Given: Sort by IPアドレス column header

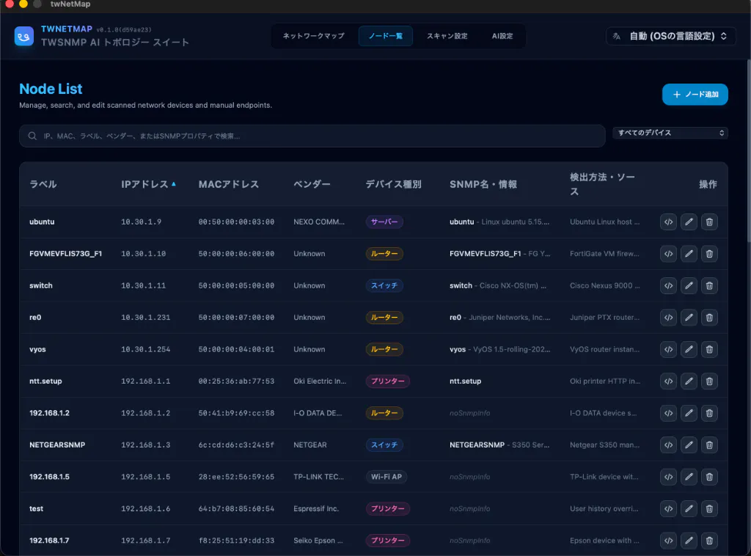Looking at the screenshot, I should [148, 184].
